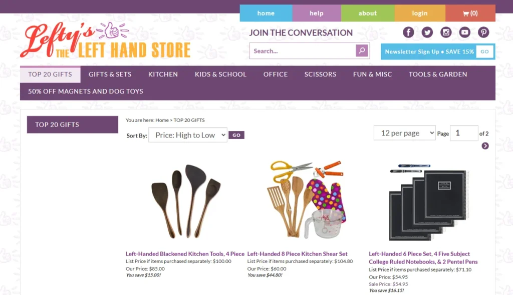
Task: Open the 12 per page dropdown
Action: coord(405,133)
